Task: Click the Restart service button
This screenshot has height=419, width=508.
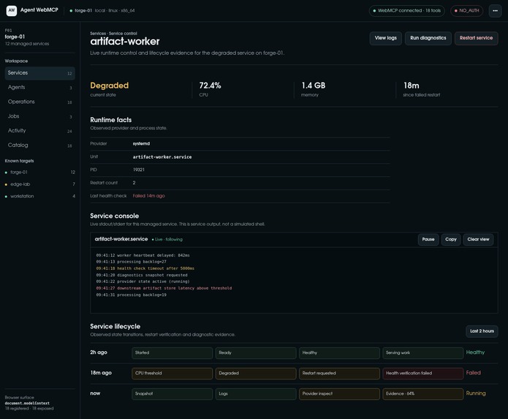Action: tap(477, 38)
